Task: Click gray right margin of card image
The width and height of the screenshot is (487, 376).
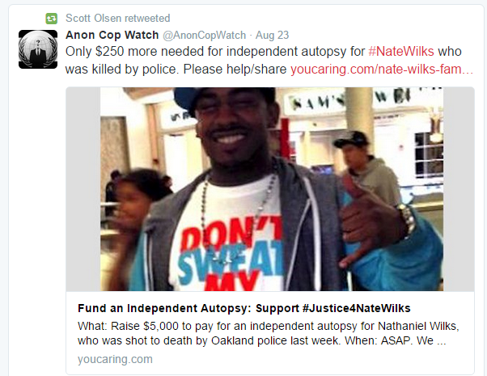Action: coord(459,189)
